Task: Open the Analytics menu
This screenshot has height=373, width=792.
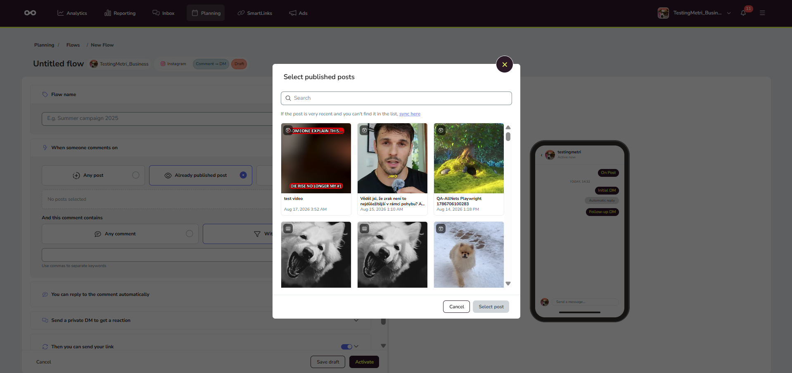Action: tap(72, 13)
